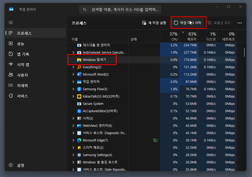This screenshot has width=252, height=177.
Task: Click the WebView2 관리자 process icon
Action: [x=79, y=126]
